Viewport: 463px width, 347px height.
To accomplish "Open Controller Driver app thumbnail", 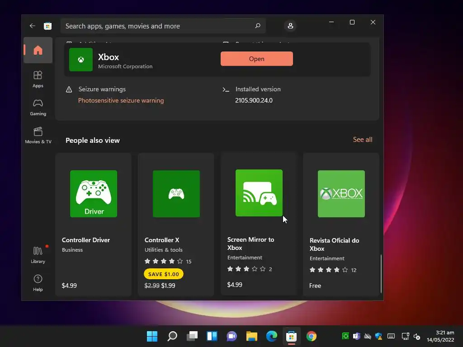I will pyautogui.click(x=93, y=193).
